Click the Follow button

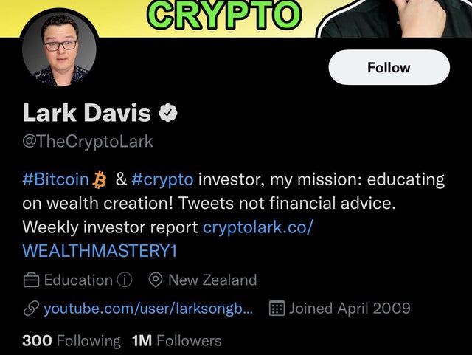click(389, 67)
